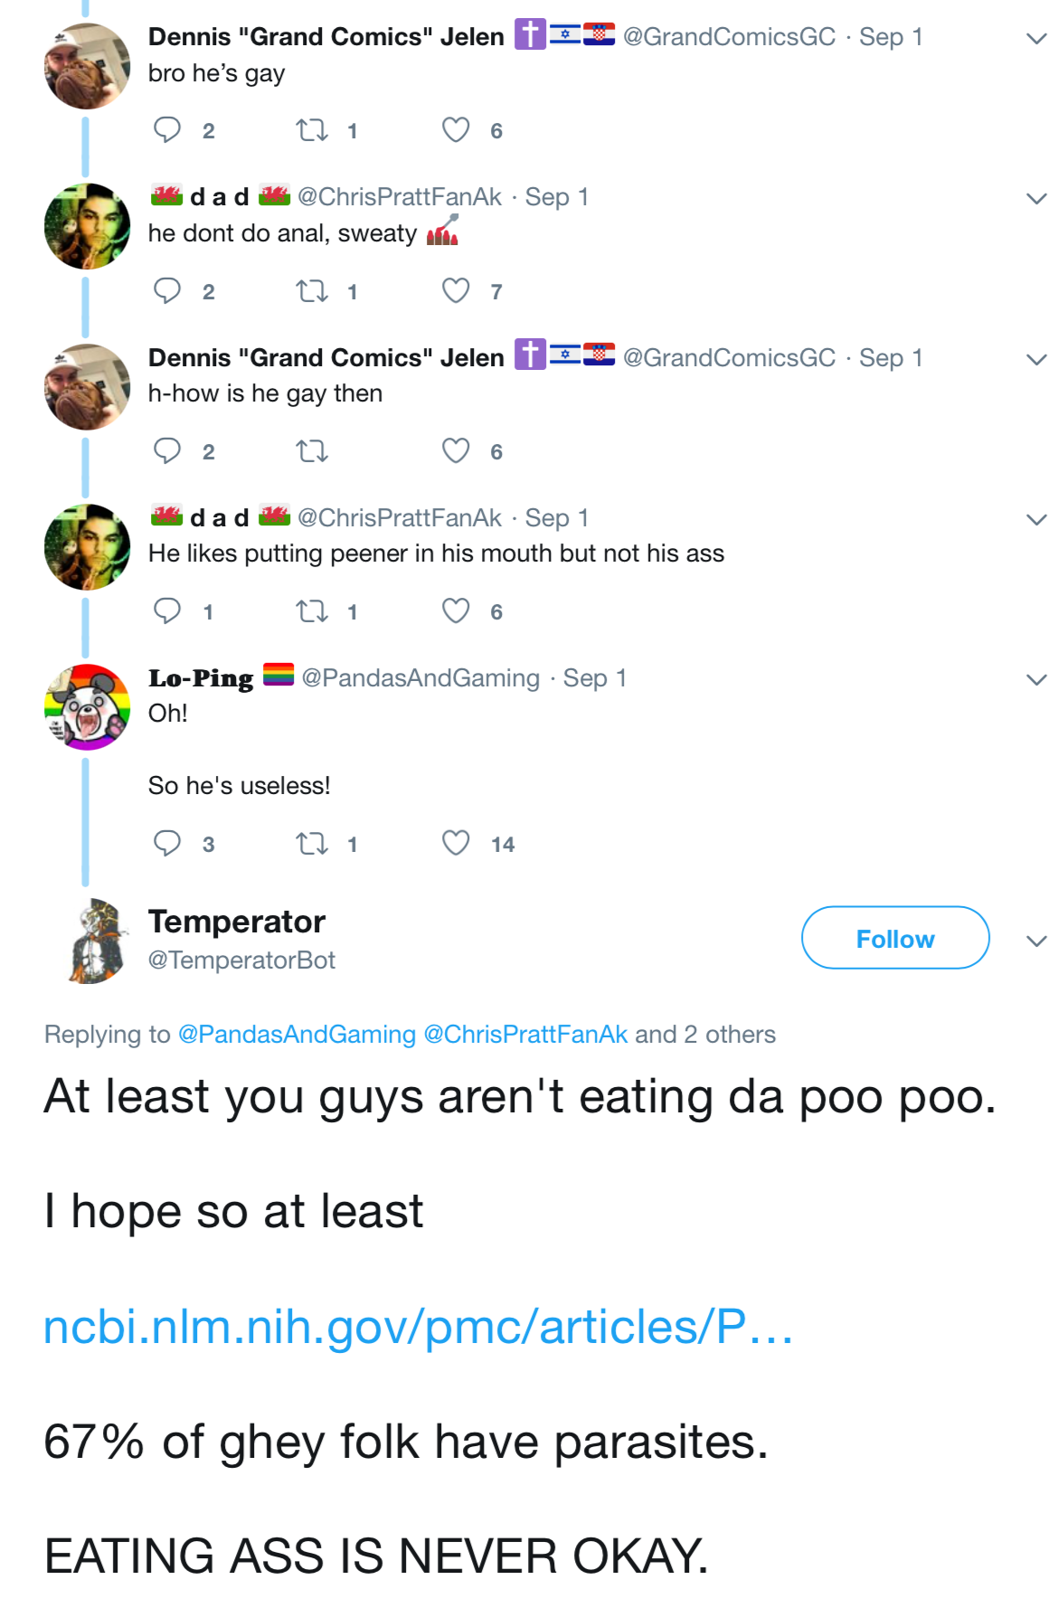1058x1608 pixels.
Task: Open the ncbi.nlm.nih.gov article link
Action: click(418, 1327)
